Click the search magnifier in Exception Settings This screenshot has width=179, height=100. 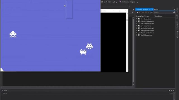click(x=174, y=12)
